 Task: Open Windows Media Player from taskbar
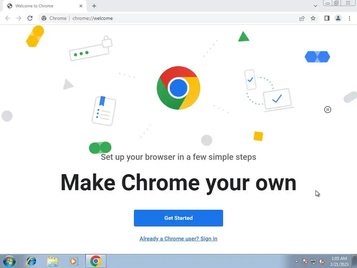(x=74, y=261)
